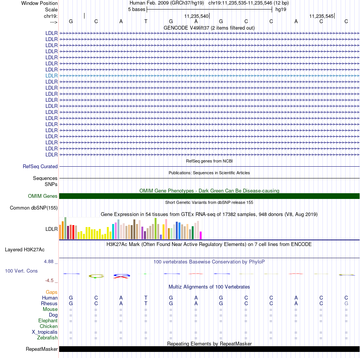Select the Chicken alignment row label
The image size is (360, 358).
point(49,326)
